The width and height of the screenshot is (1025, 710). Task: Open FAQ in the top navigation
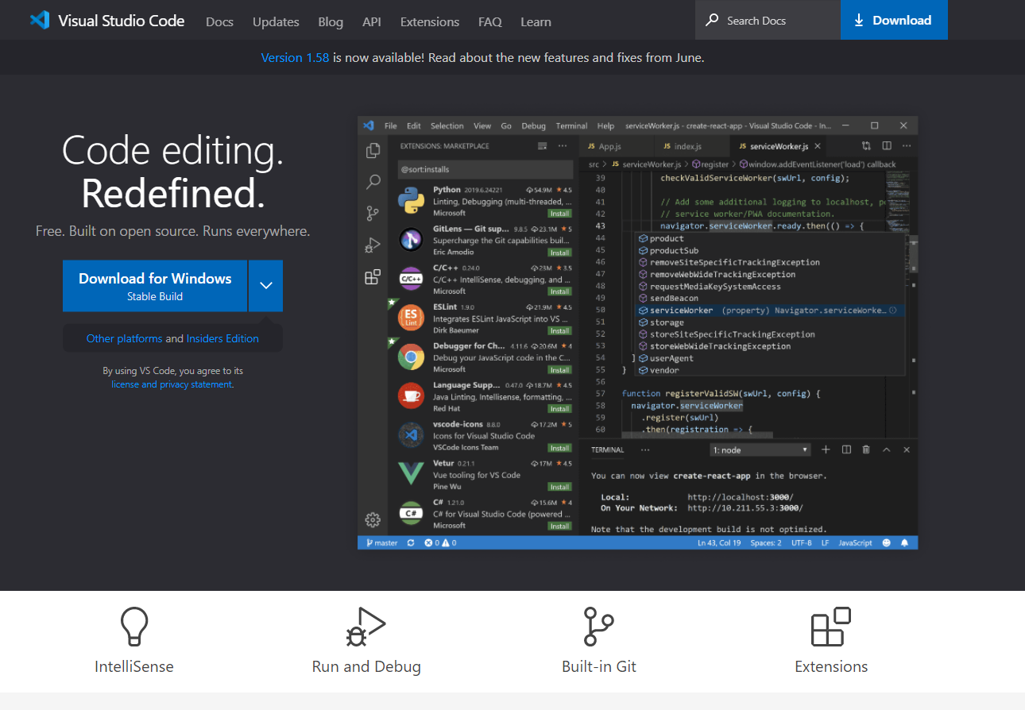(490, 21)
